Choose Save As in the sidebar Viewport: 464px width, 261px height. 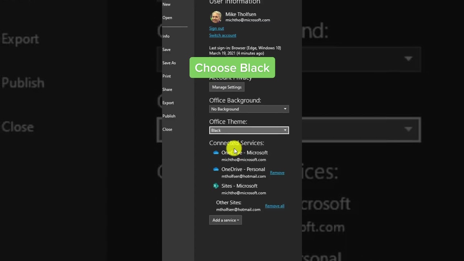(169, 63)
